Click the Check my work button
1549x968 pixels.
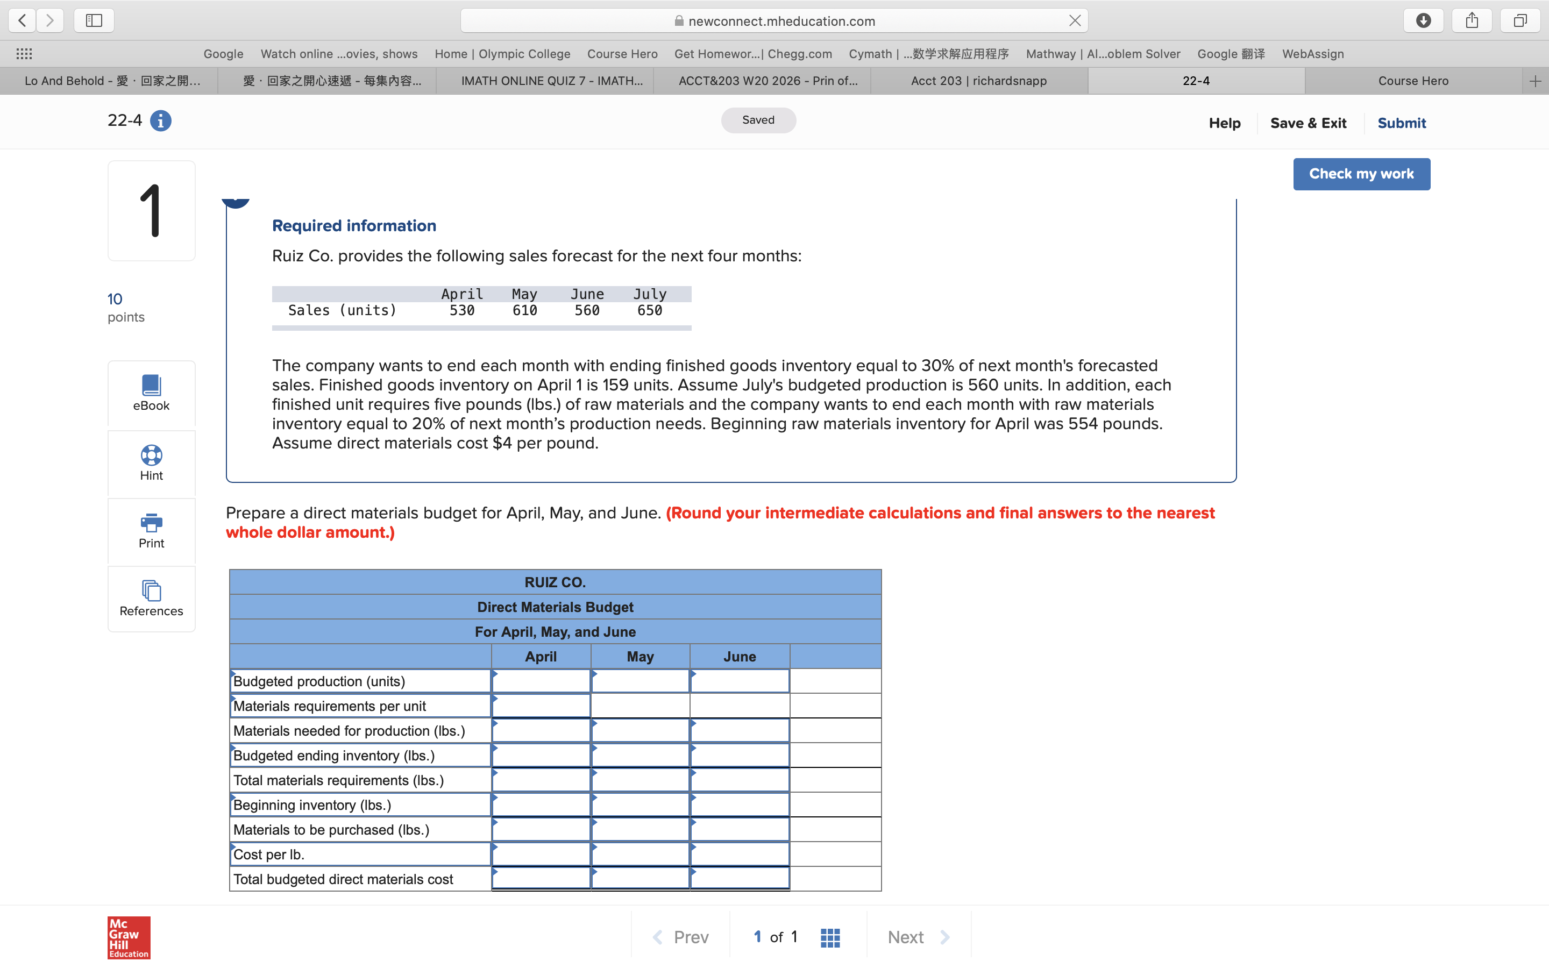pos(1361,174)
